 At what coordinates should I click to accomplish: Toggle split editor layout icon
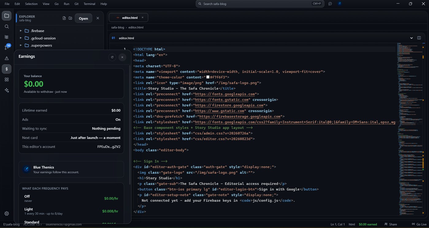coord(419,38)
